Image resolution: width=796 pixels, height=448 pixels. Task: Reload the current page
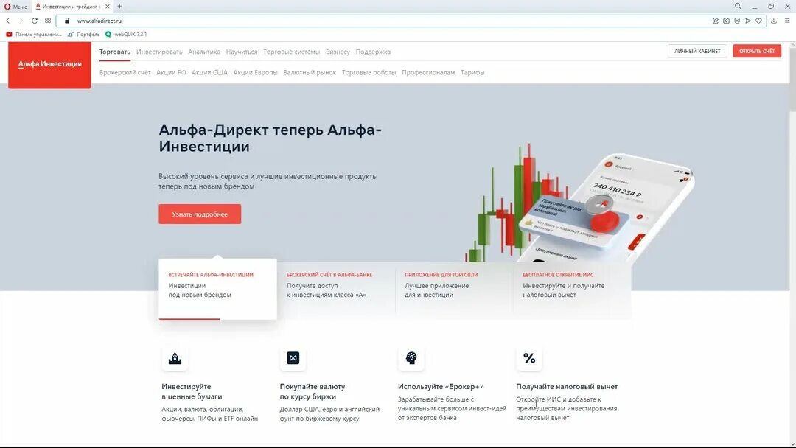(34, 21)
